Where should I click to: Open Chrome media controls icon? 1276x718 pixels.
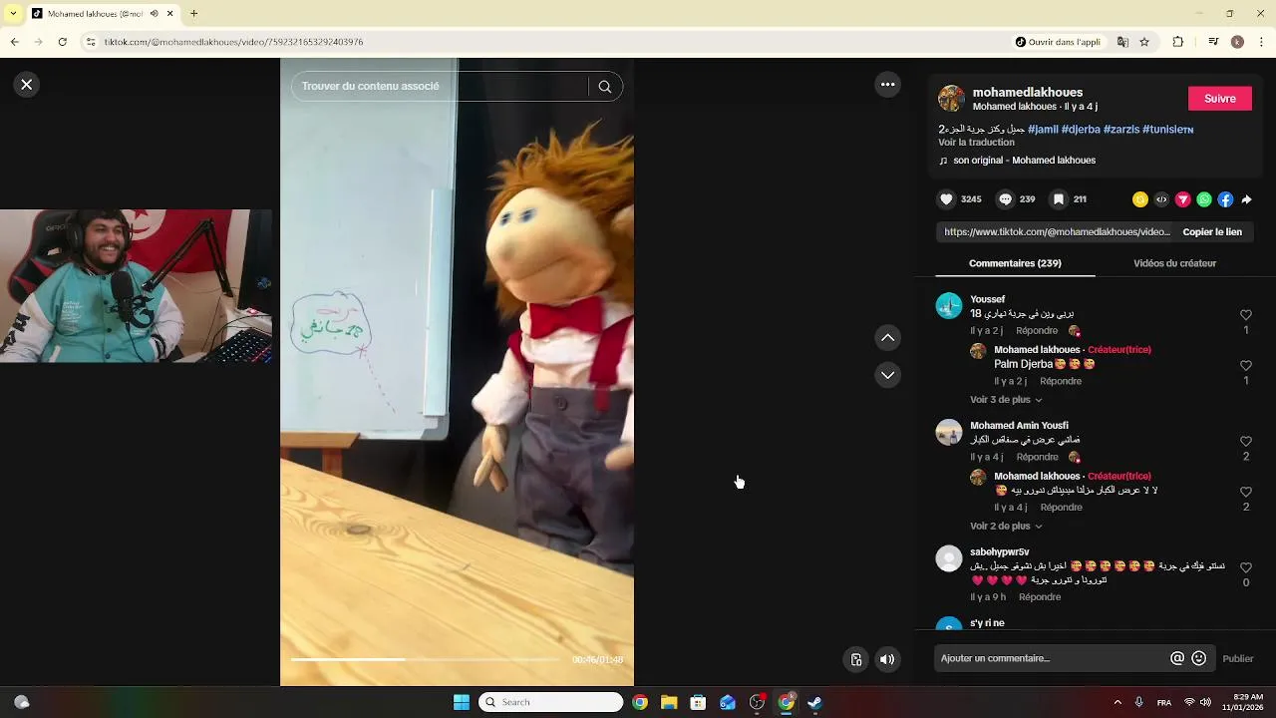(1213, 42)
